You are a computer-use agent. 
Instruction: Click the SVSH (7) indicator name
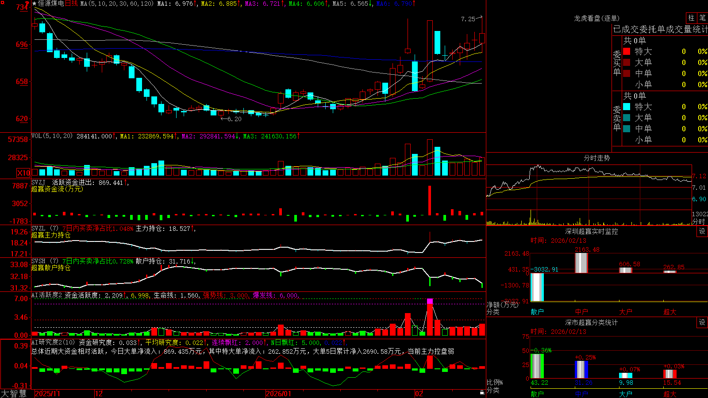[x=45, y=261]
